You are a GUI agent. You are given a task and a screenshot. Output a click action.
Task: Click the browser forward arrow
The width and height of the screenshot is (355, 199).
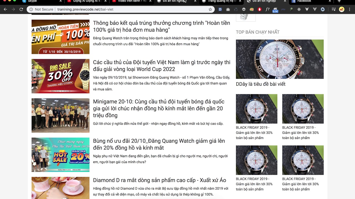point(13,9)
